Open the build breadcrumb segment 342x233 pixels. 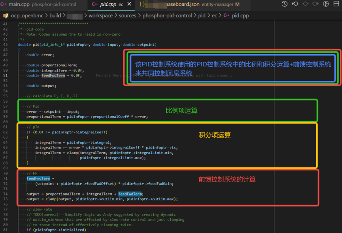pos(55,16)
